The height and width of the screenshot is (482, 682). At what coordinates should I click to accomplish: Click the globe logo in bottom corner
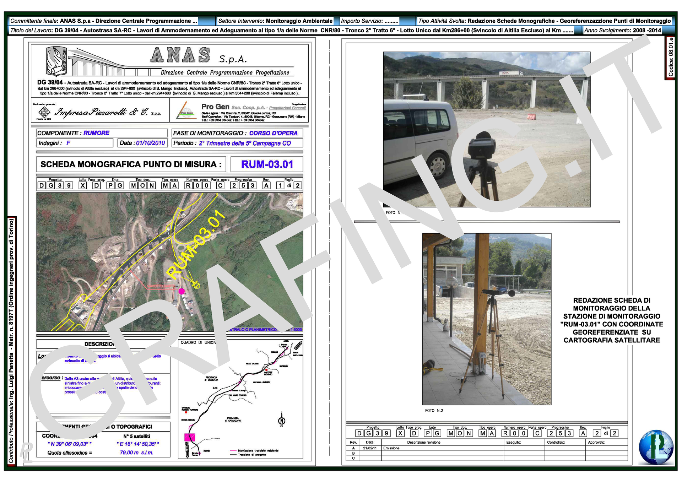click(656, 447)
